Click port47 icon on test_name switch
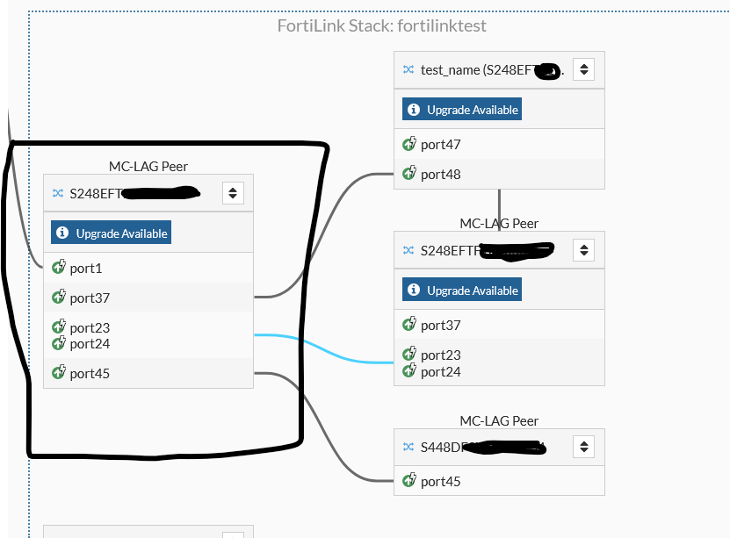This screenshot has width=730, height=538. [409, 145]
